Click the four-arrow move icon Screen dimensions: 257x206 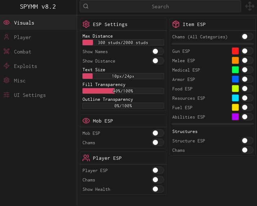click(249, 7)
